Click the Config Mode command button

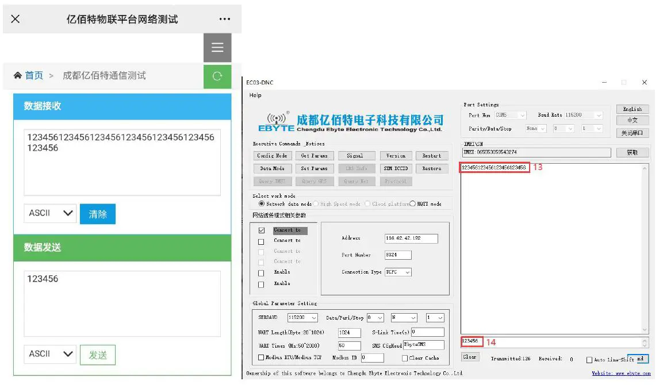coord(272,156)
